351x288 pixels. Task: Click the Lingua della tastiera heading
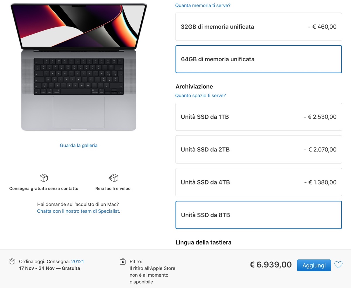click(203, 242)
